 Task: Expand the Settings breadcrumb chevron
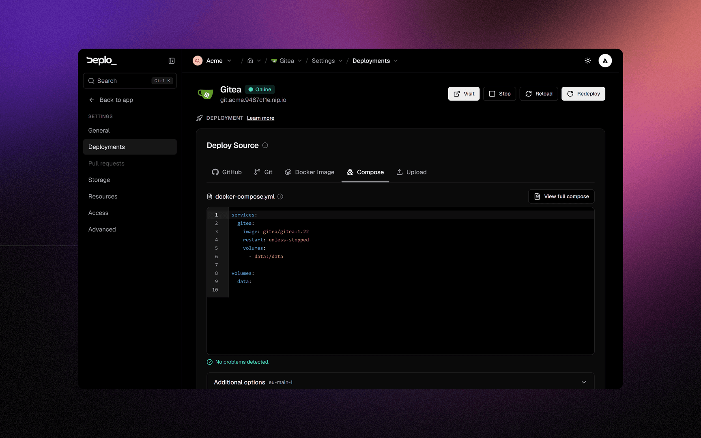[340, 61]
